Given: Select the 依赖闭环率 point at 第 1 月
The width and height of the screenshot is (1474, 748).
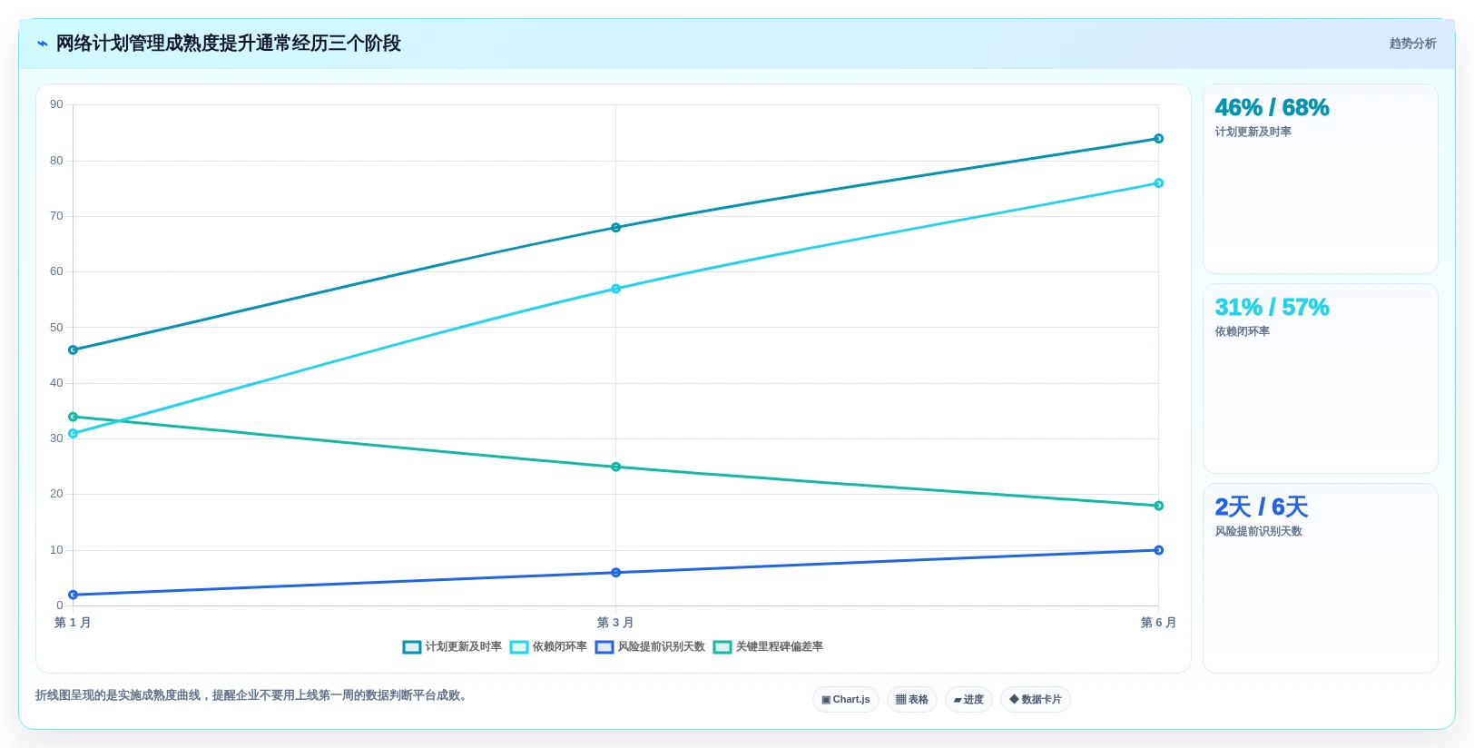Looking at the screenshot, I should point(74,433).
